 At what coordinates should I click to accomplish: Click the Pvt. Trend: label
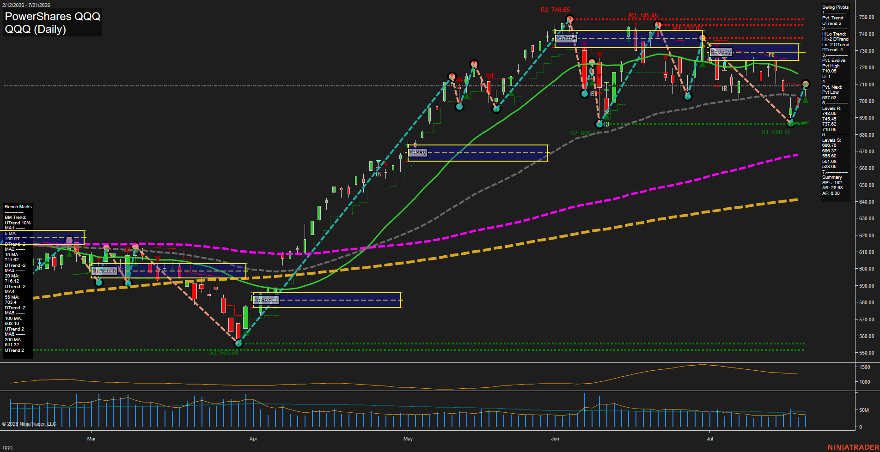(x=833, y=18)
